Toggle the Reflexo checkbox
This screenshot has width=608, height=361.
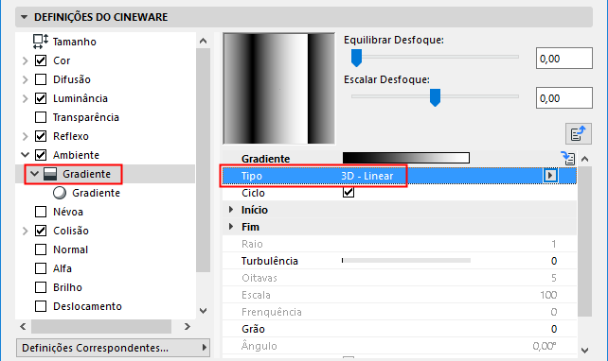coord(41,136)
